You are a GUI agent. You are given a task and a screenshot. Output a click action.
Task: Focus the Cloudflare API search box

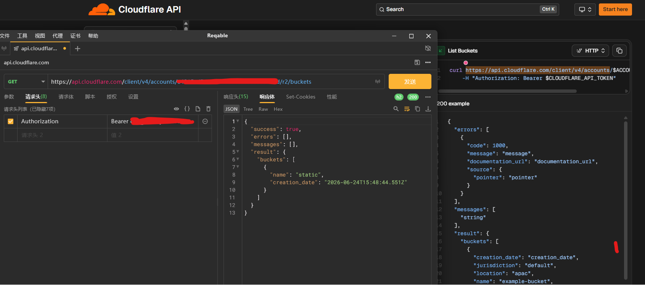[x=467, y=10]
